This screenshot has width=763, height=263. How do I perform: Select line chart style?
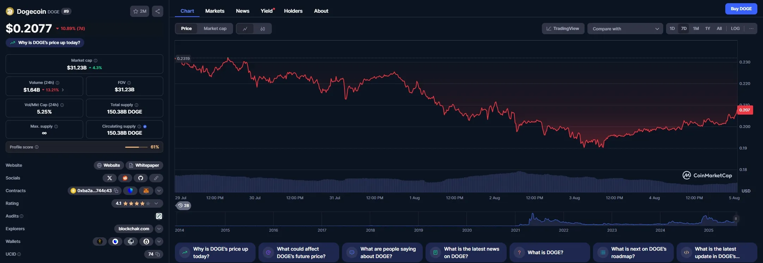pos(245,29)
